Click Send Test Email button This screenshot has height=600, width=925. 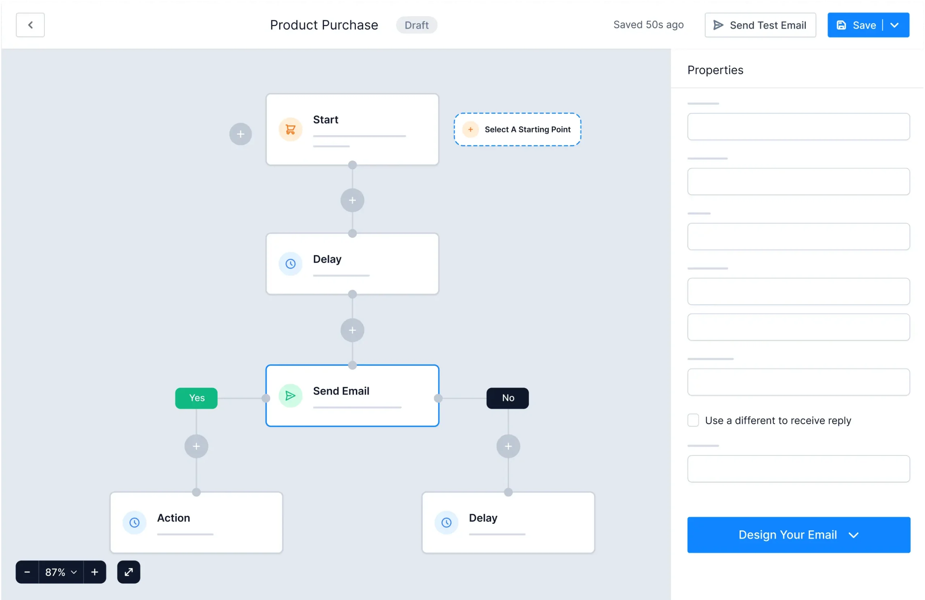point(760,25)
